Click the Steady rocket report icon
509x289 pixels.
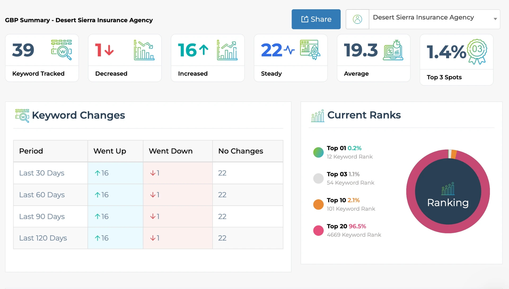coord(310,50)
